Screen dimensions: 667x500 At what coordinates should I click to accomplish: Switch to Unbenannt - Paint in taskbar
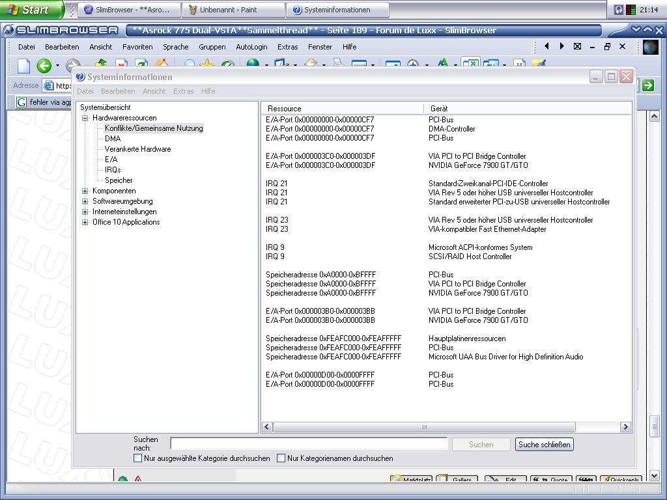[x=233, y=10]
